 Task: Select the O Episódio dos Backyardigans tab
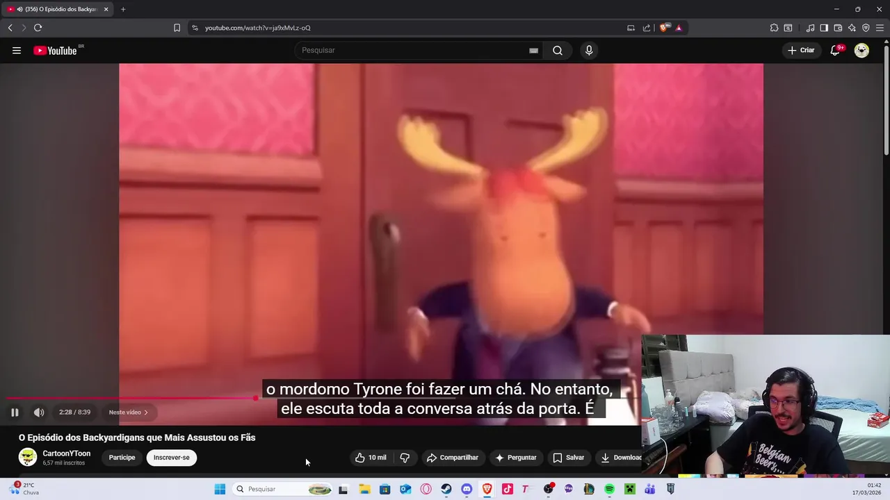pos(58,9)
